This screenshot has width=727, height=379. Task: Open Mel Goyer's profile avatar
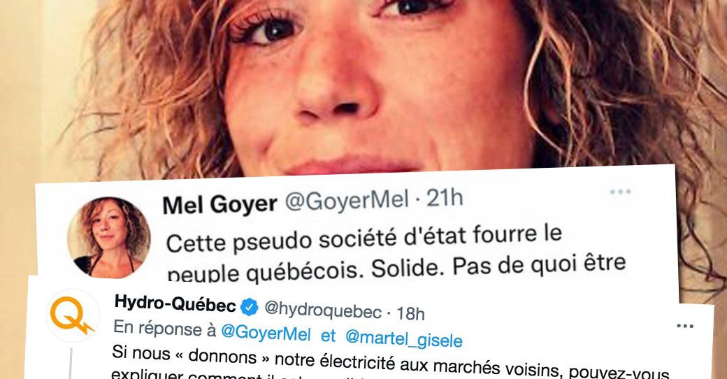tap(108, 238)
